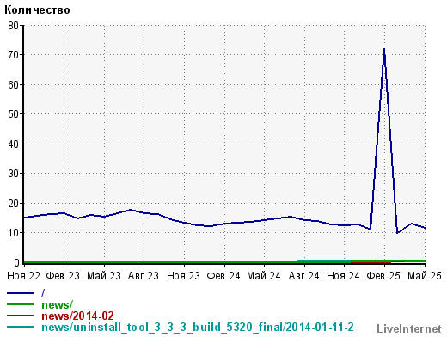Click the green legend swatch for news/
This screenshot has width=447, height=337.
point(20,304)
